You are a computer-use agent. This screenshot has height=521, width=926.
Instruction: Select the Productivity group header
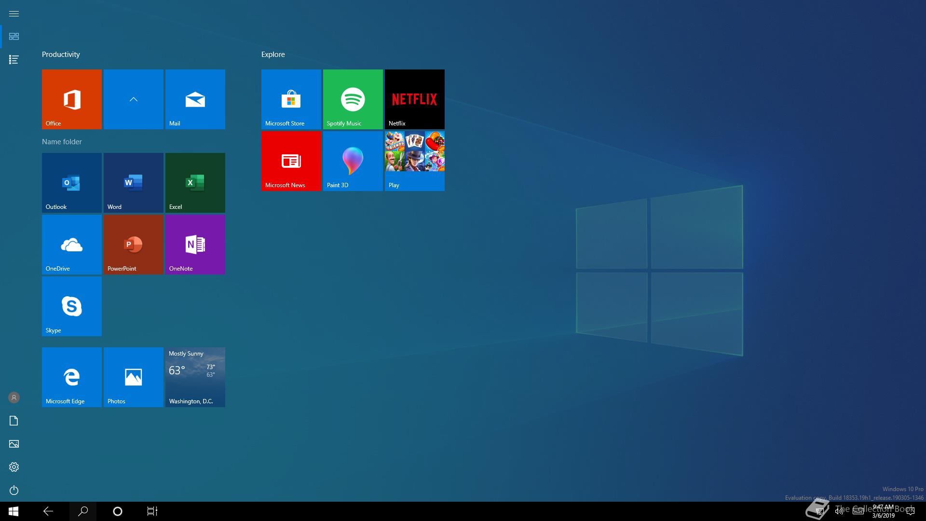pyautogui.click(x=61, y=55)
